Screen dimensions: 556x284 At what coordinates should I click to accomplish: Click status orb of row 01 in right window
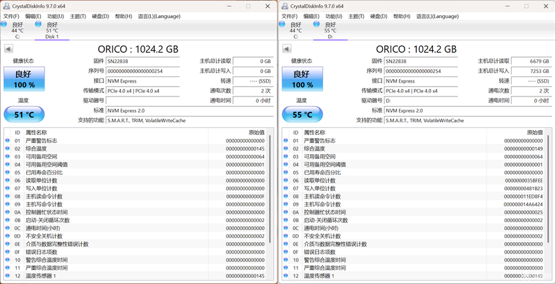(286, 140)
